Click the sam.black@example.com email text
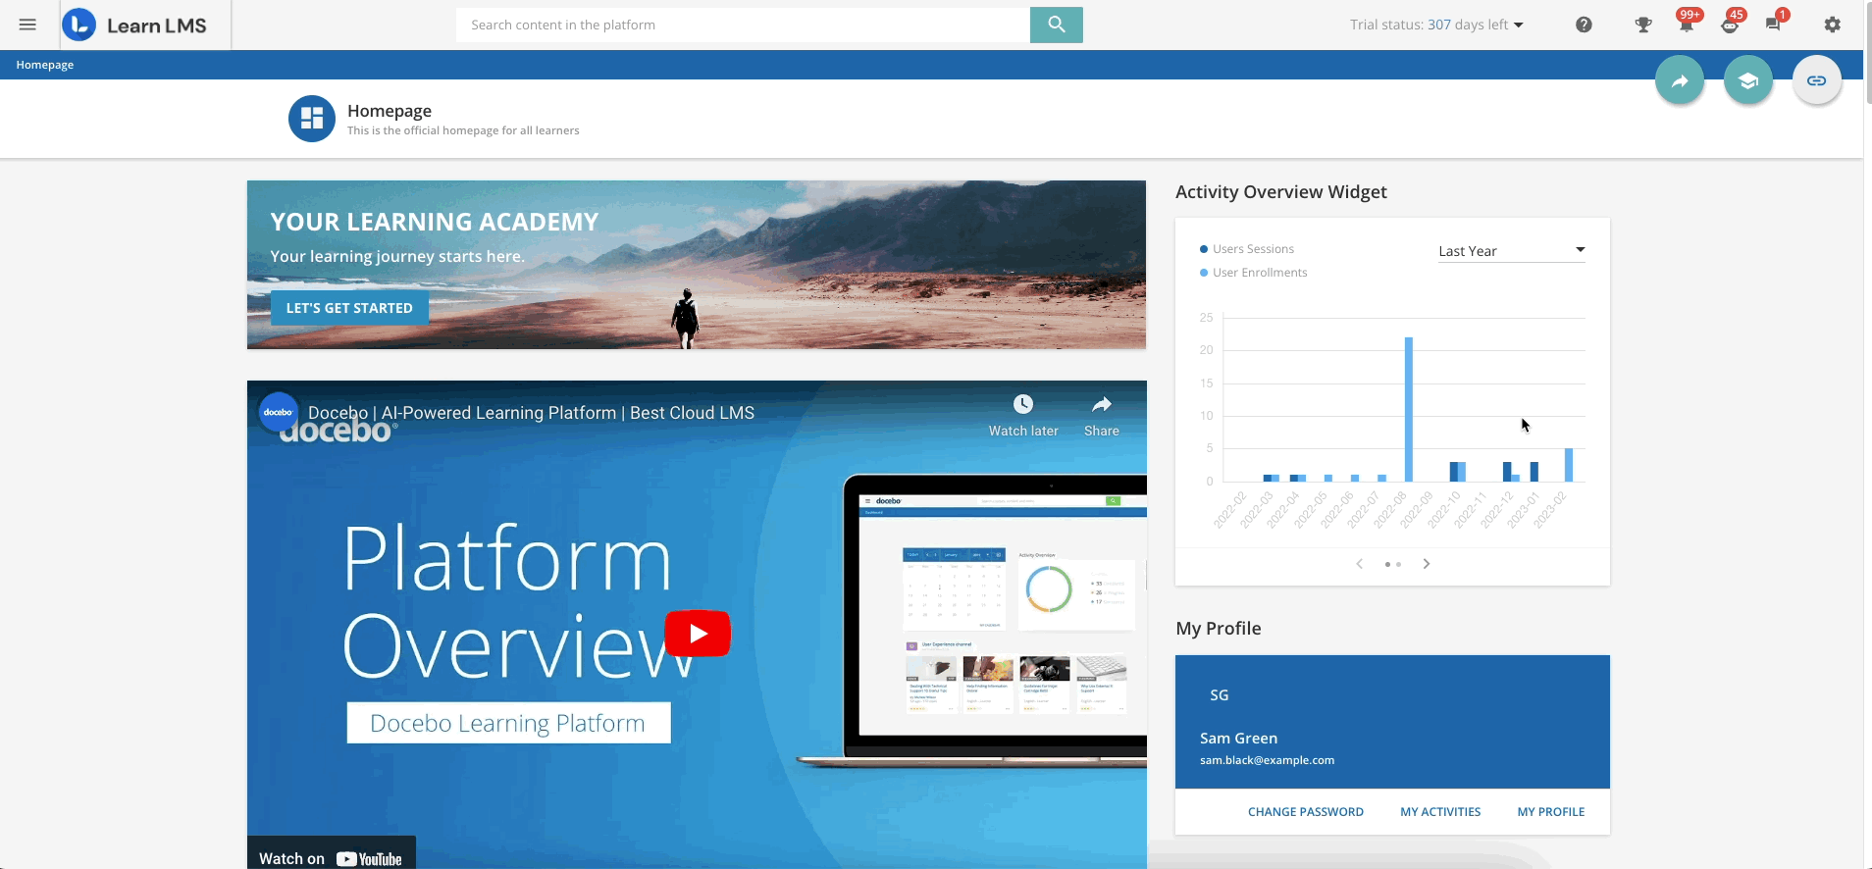1872x869 pixels. click(1267, 760)
